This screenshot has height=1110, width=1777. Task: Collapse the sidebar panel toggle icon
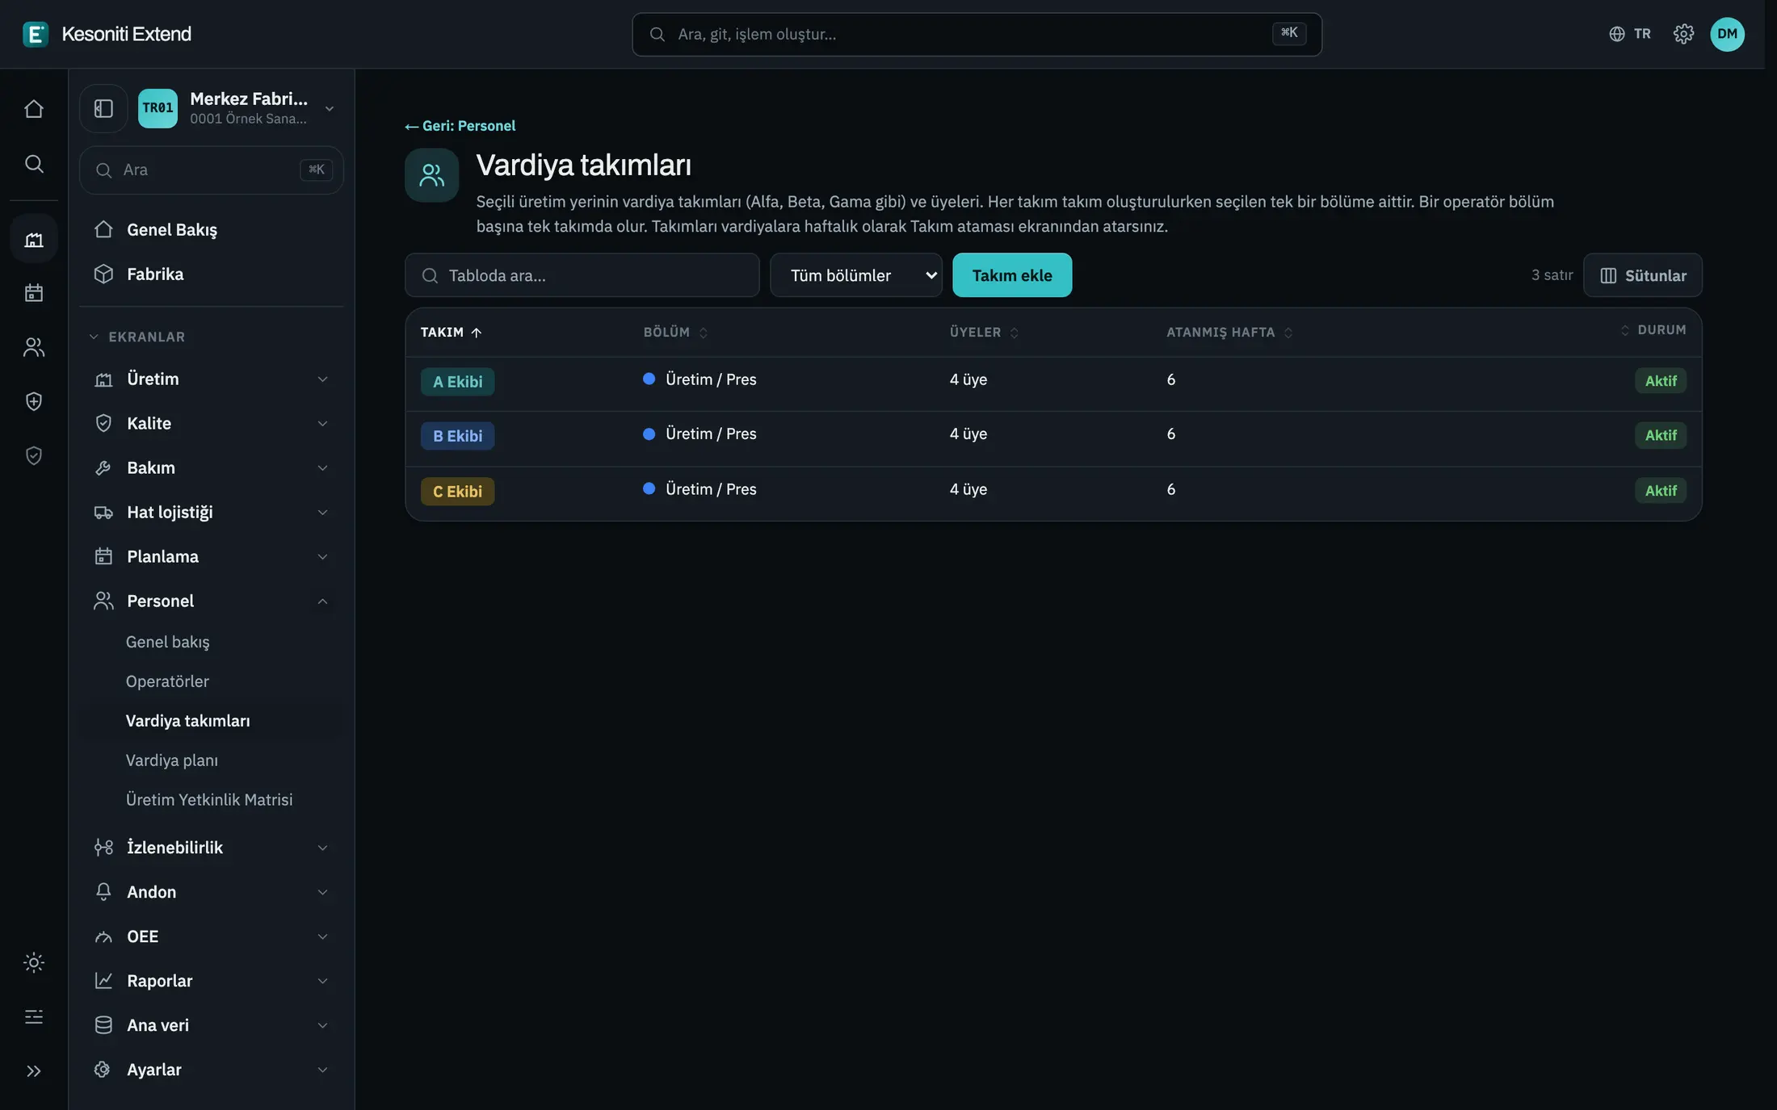[x=103, y=108]
